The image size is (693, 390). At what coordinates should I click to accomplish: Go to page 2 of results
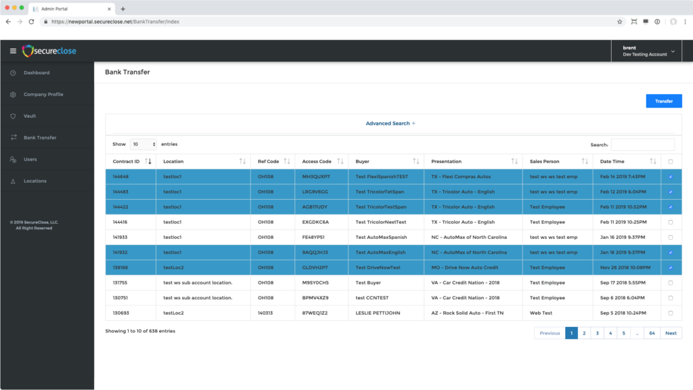583,333
